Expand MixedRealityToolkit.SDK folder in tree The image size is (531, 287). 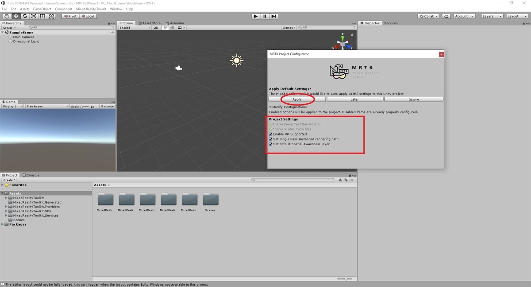coord(7,211)
